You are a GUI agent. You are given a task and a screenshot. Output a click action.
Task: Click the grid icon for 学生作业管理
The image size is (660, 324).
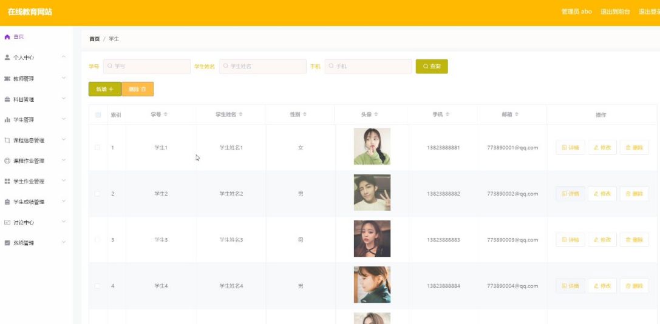tap(7, 181)
